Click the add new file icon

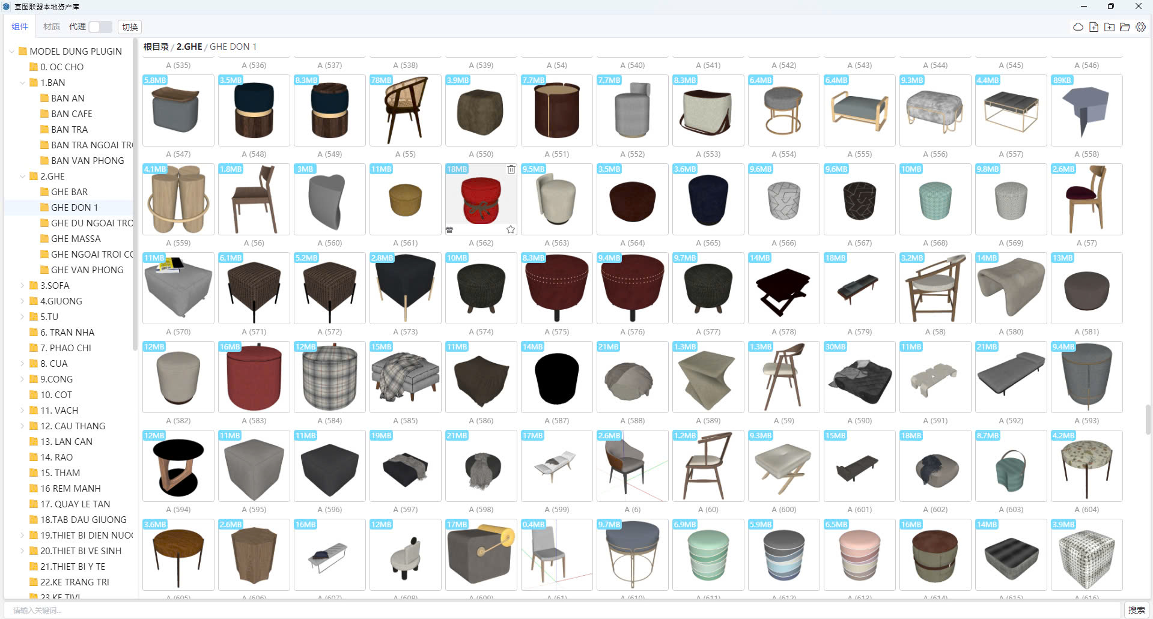point(1094,27)
